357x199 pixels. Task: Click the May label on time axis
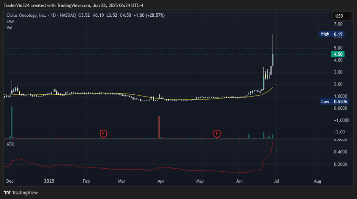[x=200, y=181]
